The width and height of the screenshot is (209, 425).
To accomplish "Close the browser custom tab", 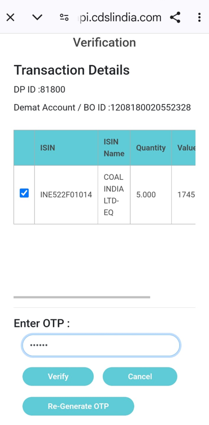I will 10,18.
